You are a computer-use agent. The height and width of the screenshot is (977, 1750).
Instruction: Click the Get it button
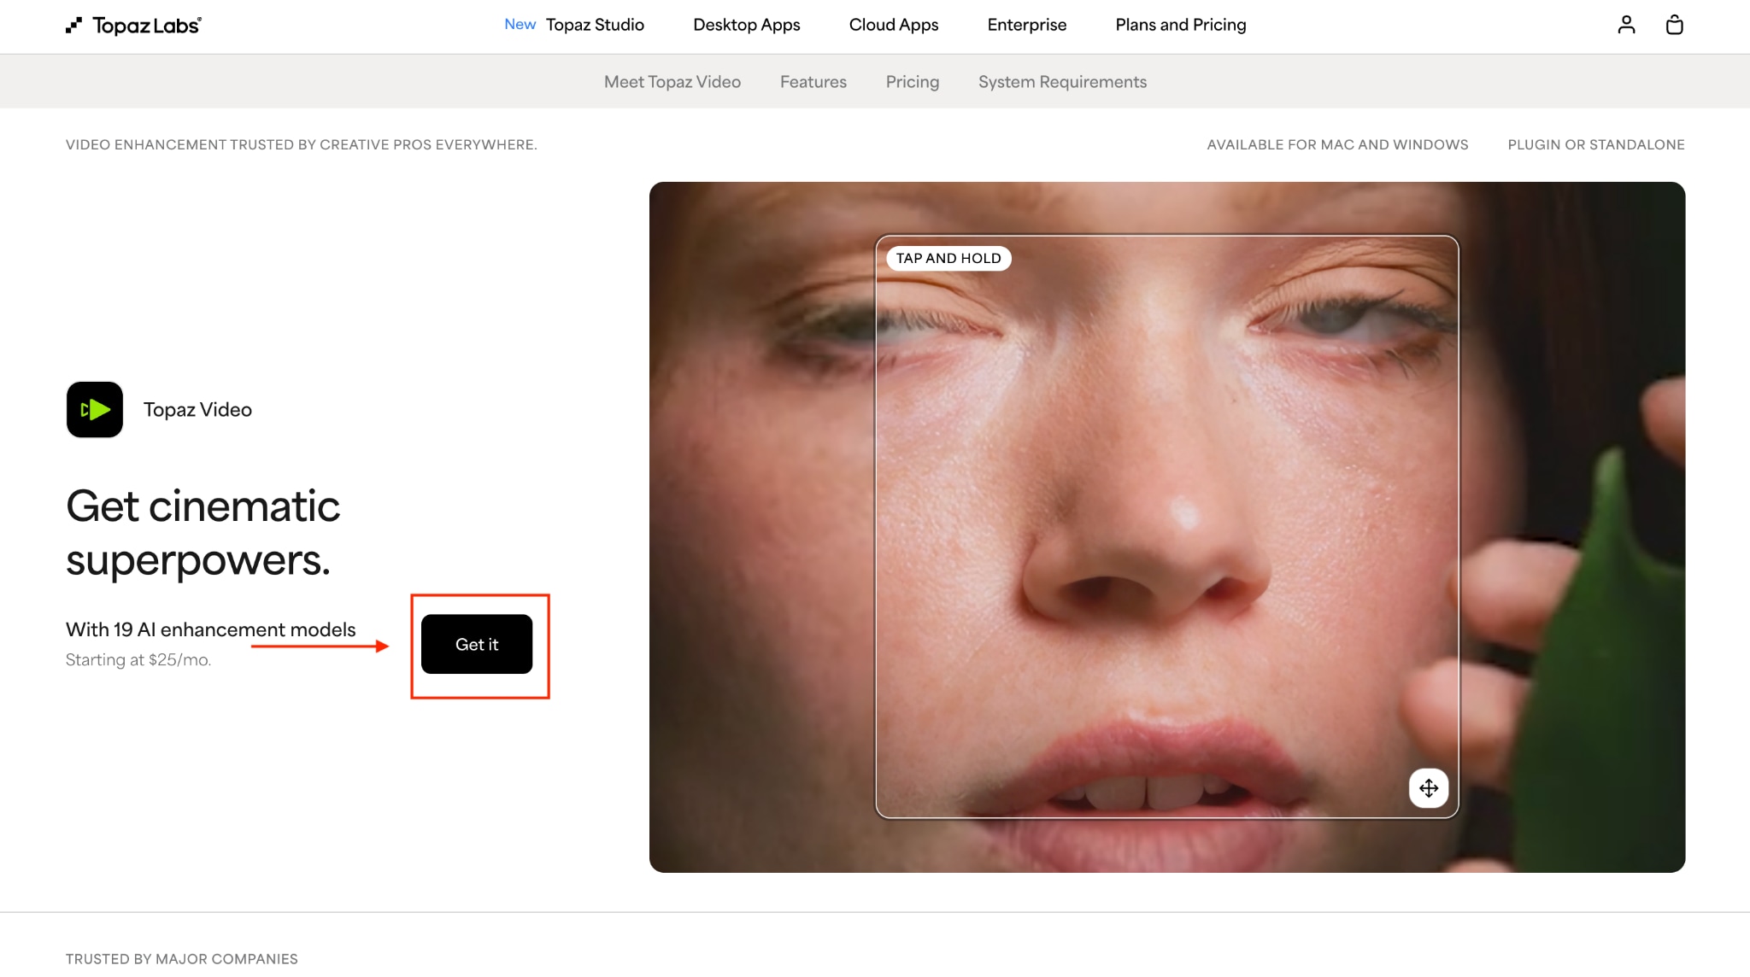click(x=476, y=644)
